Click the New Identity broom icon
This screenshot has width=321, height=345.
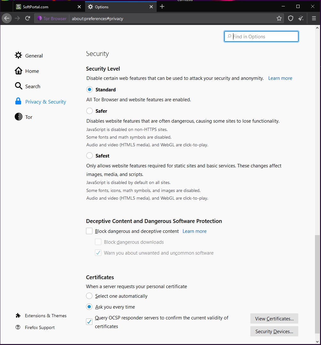point(301,19)
